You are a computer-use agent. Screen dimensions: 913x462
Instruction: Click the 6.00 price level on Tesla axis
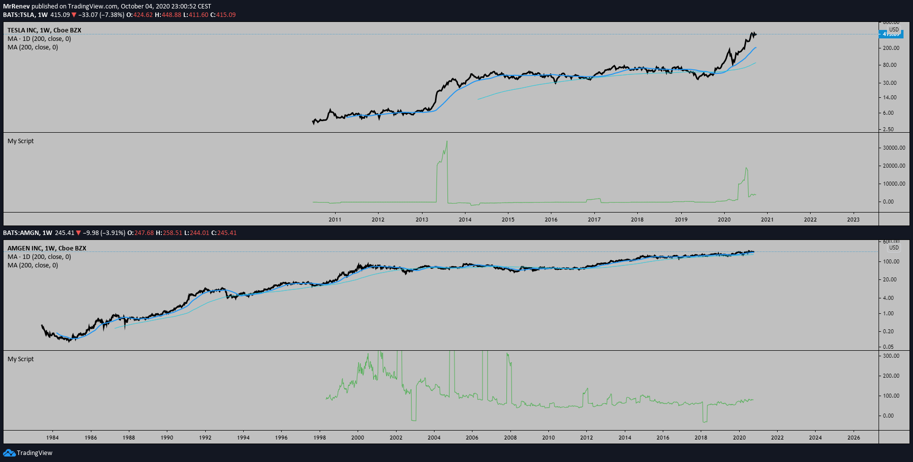tap(888, 113)
